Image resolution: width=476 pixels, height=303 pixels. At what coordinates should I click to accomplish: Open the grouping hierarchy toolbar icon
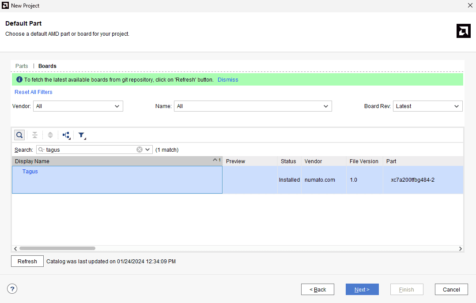[x=66, y=135]
